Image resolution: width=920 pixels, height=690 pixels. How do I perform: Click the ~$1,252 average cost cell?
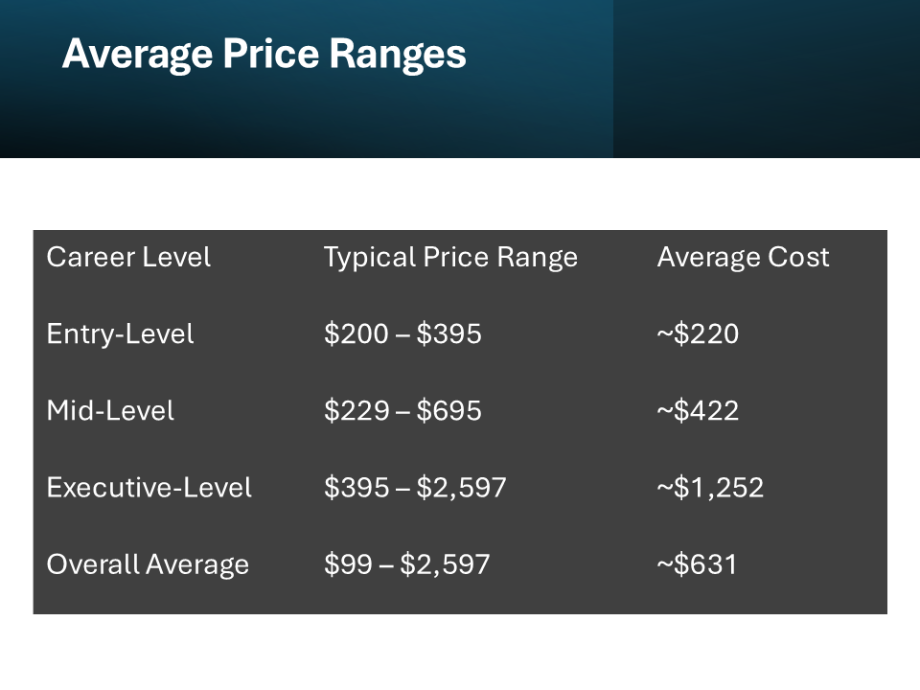710,488
